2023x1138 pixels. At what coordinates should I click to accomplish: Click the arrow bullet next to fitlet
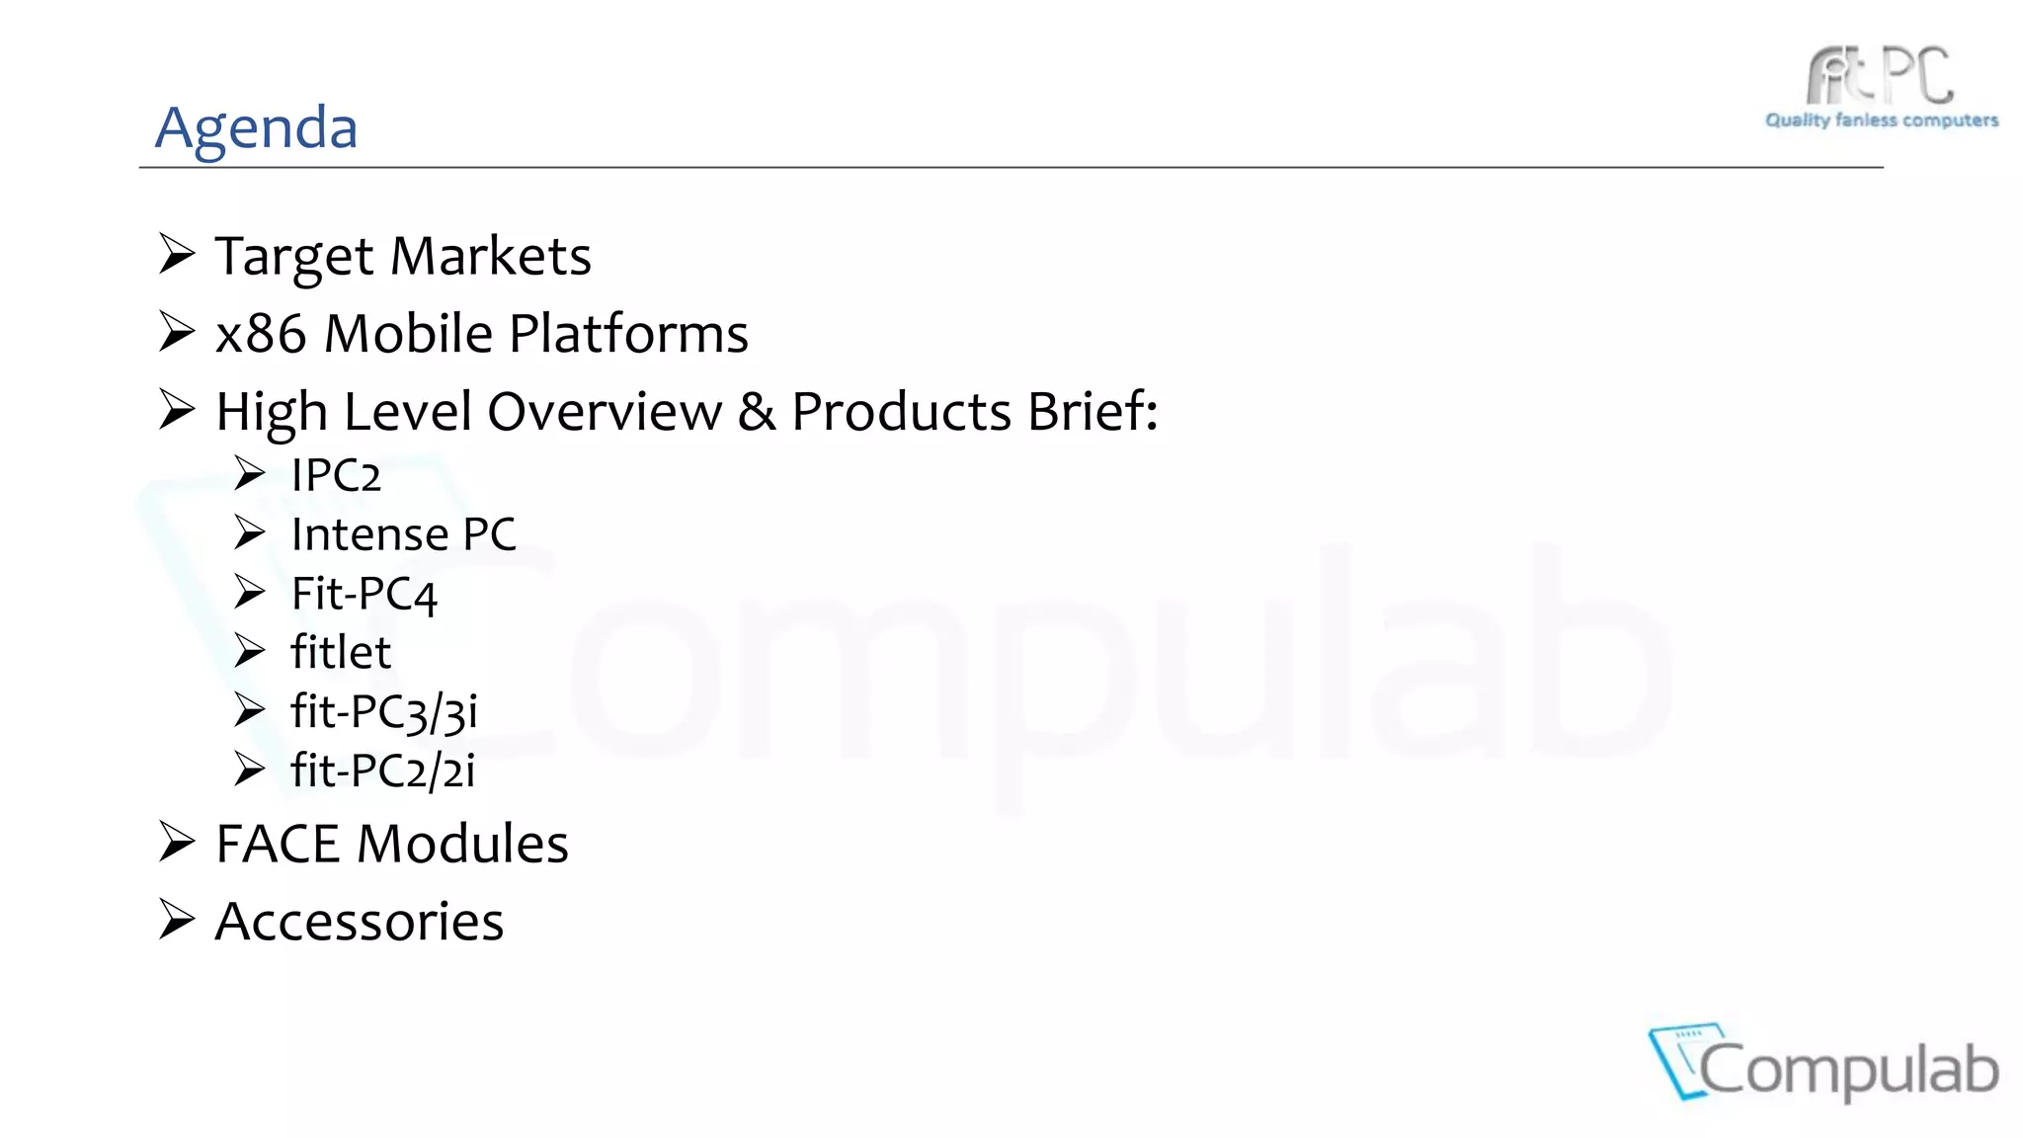[x=250, y=651]
